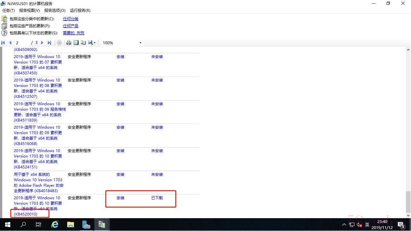Click the report scrollbar down arrow
Image resolution: width=411 pixels, height=231 pixels.
(x=408, y=215)
